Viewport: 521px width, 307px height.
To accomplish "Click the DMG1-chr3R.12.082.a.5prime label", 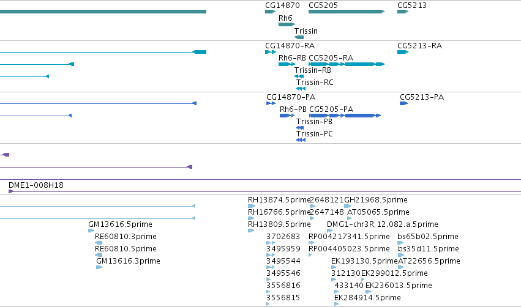I will coord(383,224).
